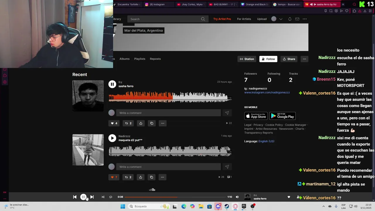
Task: Toggle shuffle in the player bar
Action: [x=103, y=197]
